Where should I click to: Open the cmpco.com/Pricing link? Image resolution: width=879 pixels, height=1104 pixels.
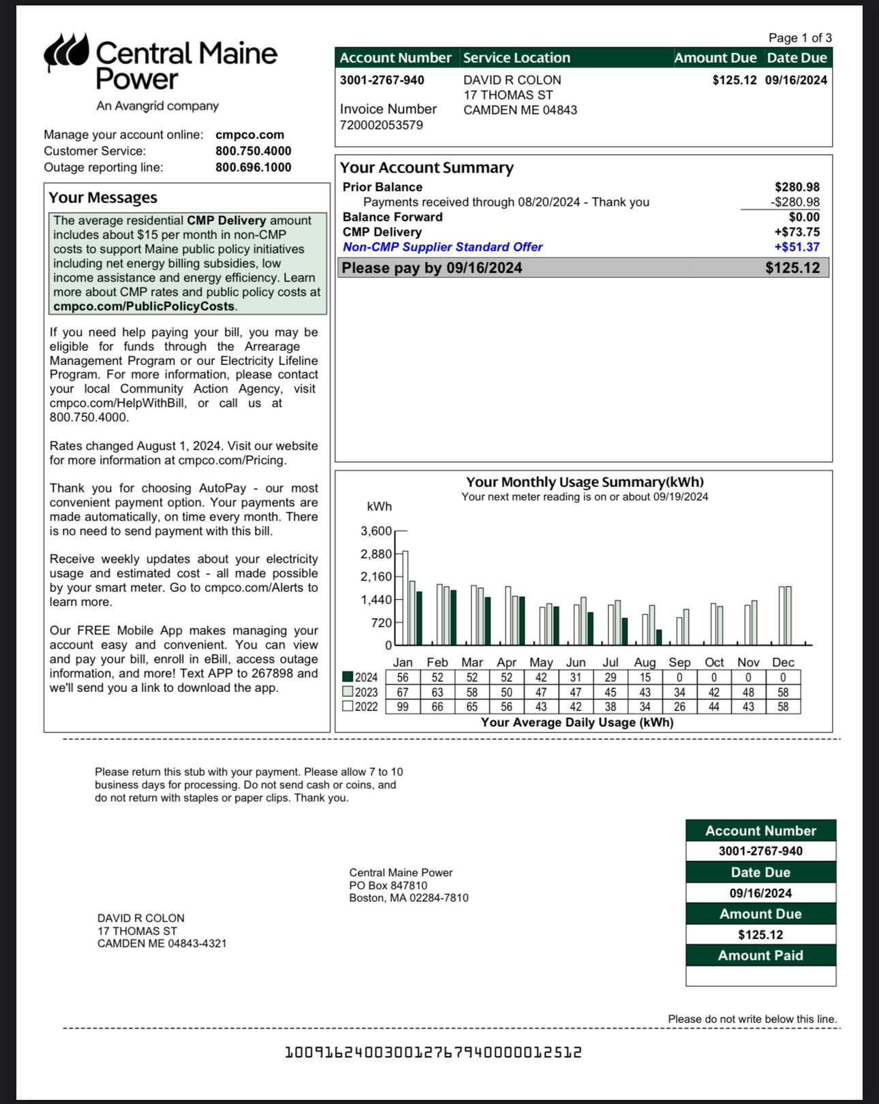coord(231,460)
